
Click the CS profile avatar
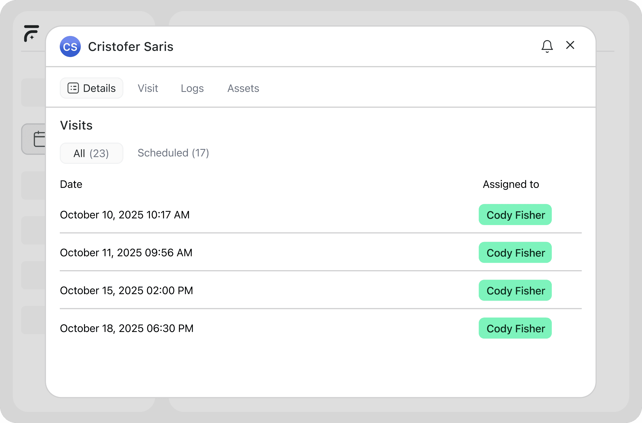pyautogui.click(x=70, y=47)
